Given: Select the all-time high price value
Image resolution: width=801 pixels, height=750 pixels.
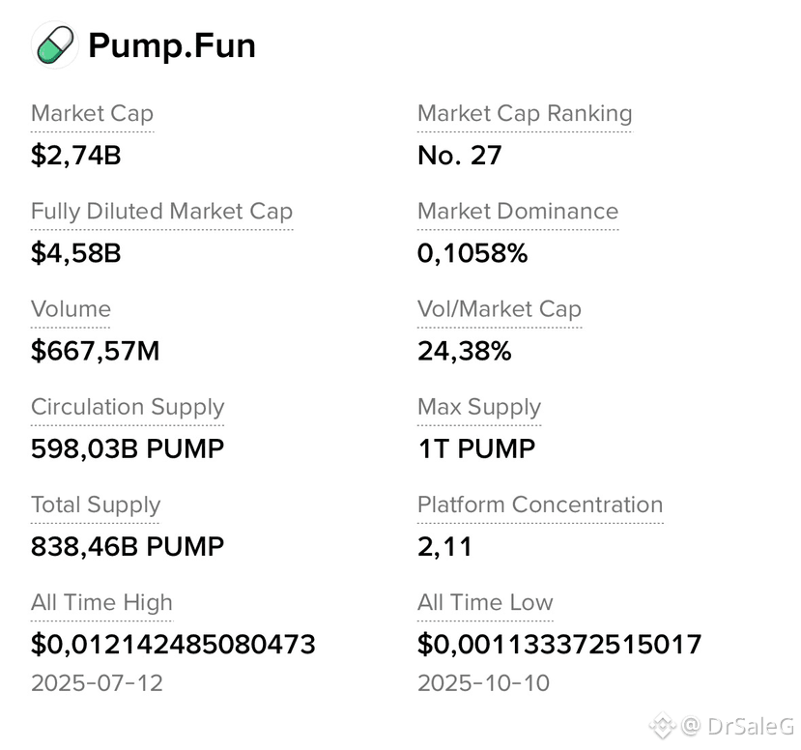Looking at the screenshot, I should point(173,645).
